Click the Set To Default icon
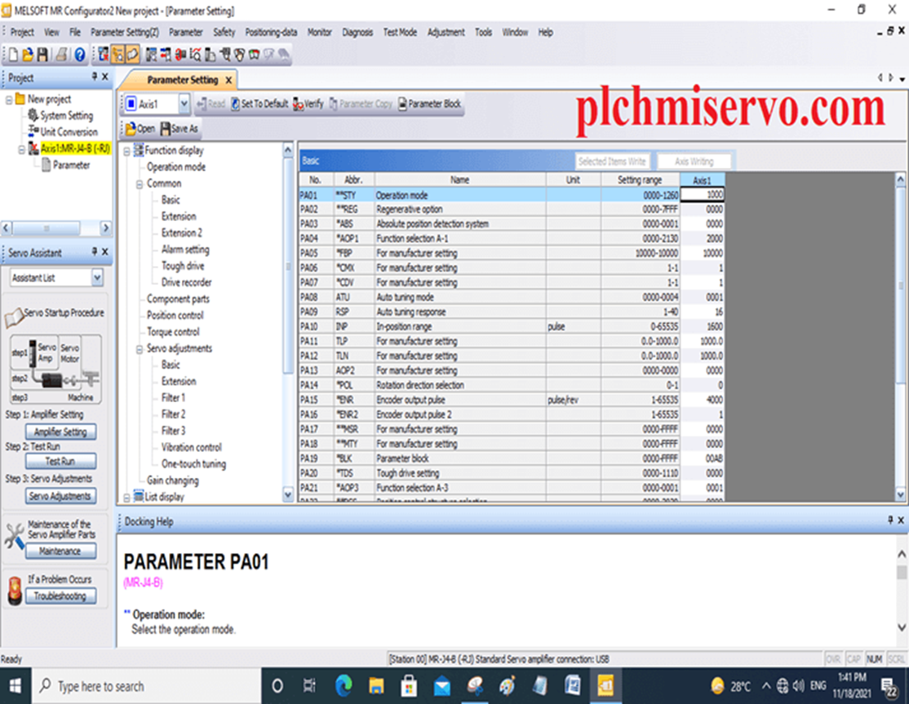This screenshot has width=909, height=704. (x=235, y=104)
